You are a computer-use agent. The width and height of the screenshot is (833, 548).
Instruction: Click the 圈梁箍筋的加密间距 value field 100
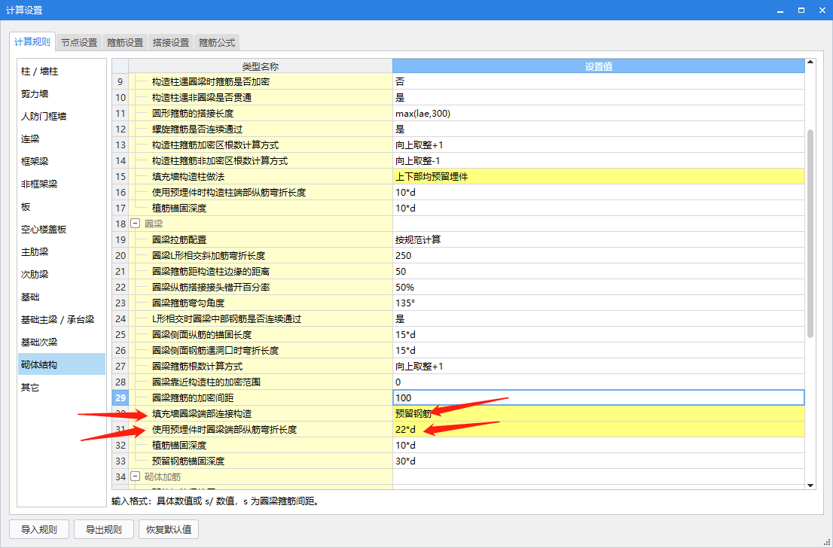(598, 397)
